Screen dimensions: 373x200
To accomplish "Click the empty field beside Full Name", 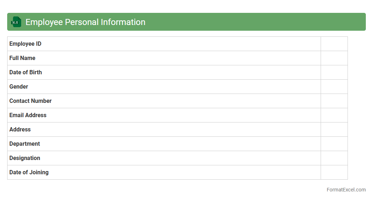I will (x=334, y=58).
